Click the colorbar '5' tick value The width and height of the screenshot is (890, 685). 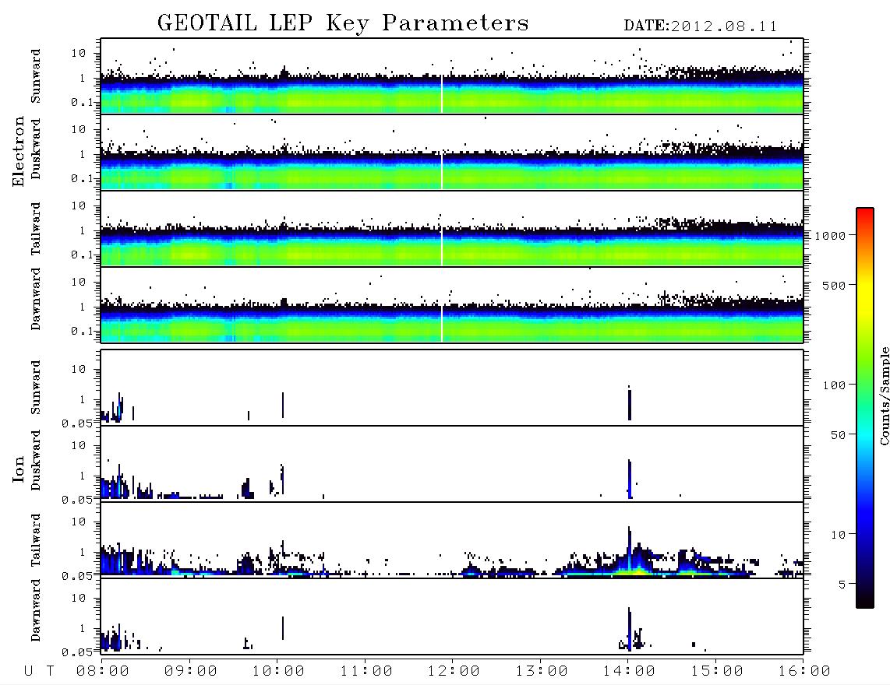pos(842,584)
